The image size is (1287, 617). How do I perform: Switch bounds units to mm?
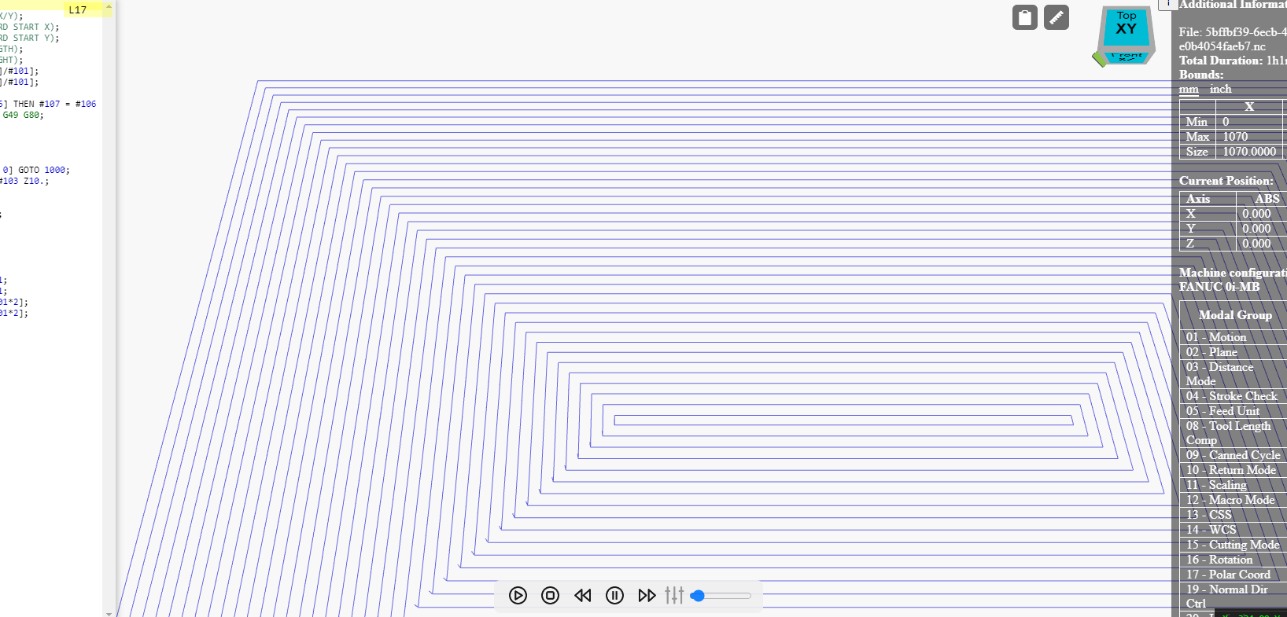tap(1189, 89)
